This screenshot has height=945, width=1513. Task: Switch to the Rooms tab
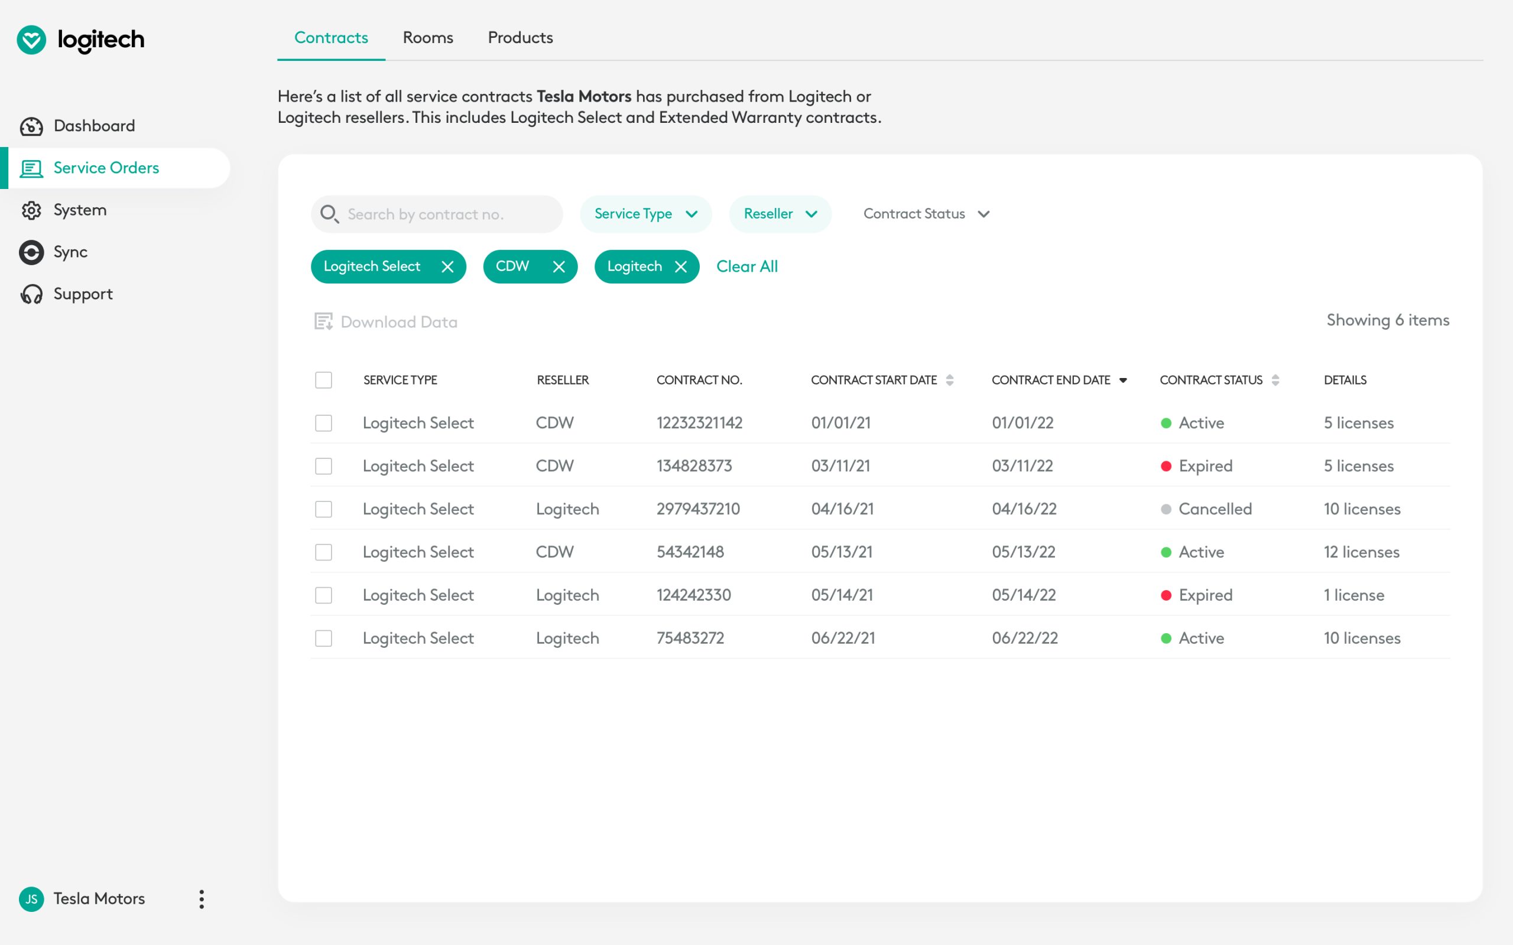[428, 37]
